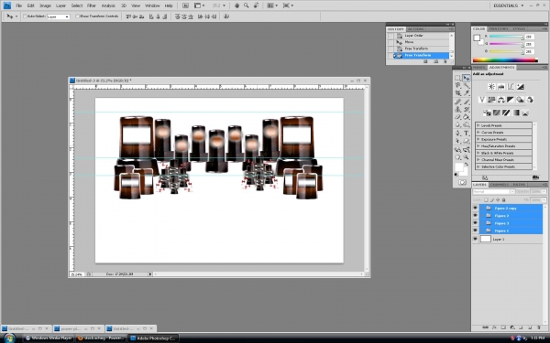Select the Type tool
550x343 pixels.
(467, 133)
